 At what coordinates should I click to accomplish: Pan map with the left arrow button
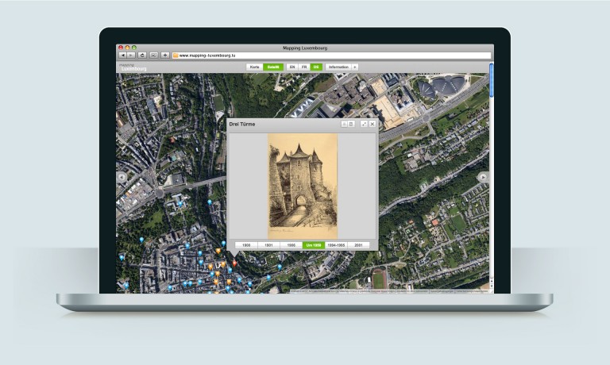click(122, 177)
